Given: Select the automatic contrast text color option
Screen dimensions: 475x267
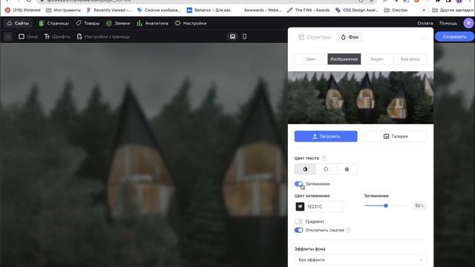Looking at the screenshot, I should click(x=305, y=169).
